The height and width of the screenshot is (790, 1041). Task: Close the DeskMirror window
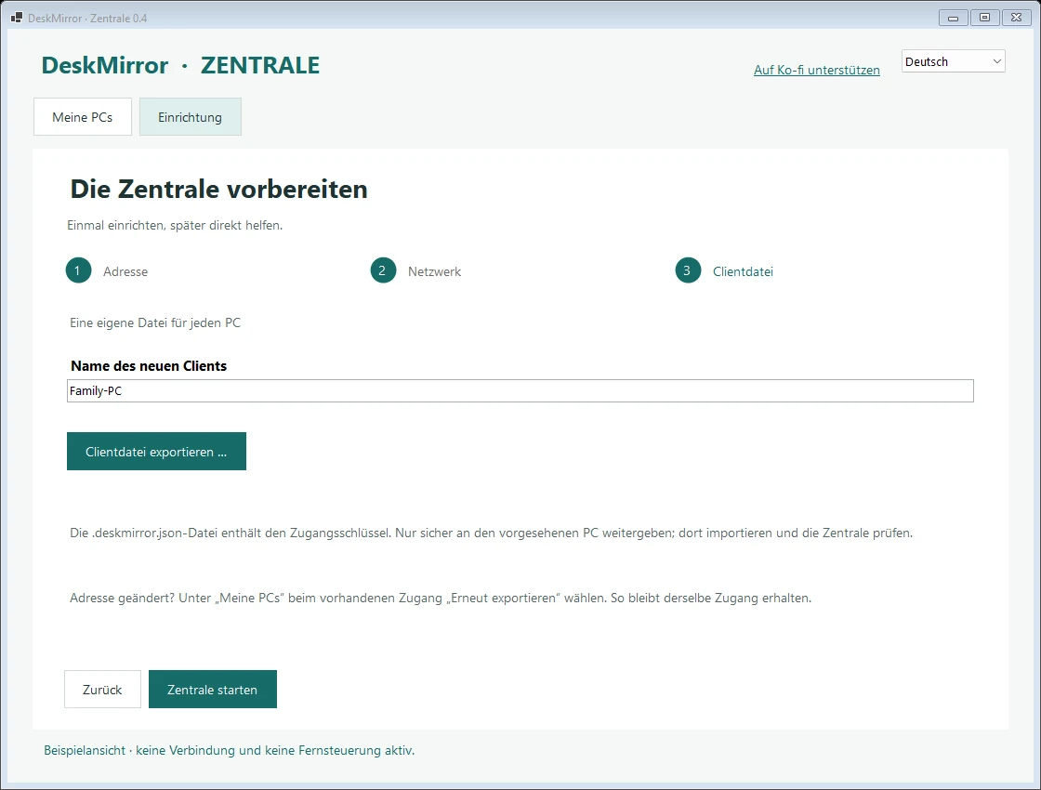[1017, 18]
